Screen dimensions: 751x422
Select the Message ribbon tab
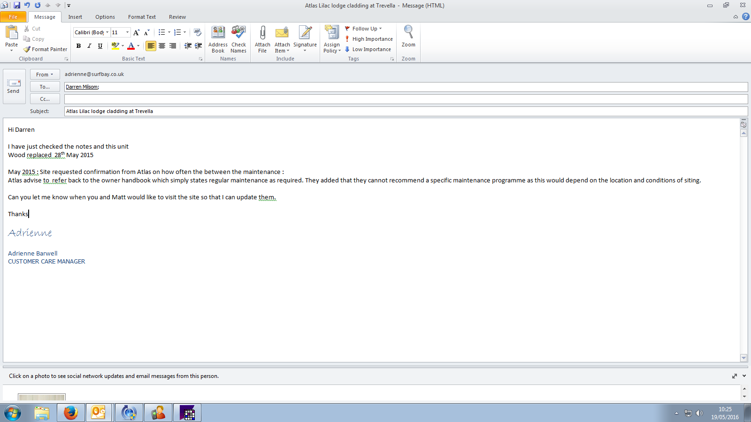coord(45,17)
